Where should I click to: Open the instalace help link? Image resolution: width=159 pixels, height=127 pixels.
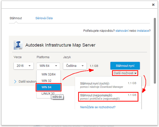pyautogui.click(x=143, y=31)
